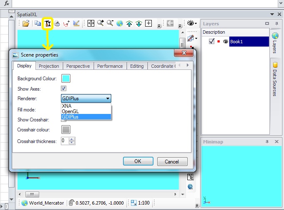Switch to the Projection tab
Screen dimensions: 284x210
(49, 66)
